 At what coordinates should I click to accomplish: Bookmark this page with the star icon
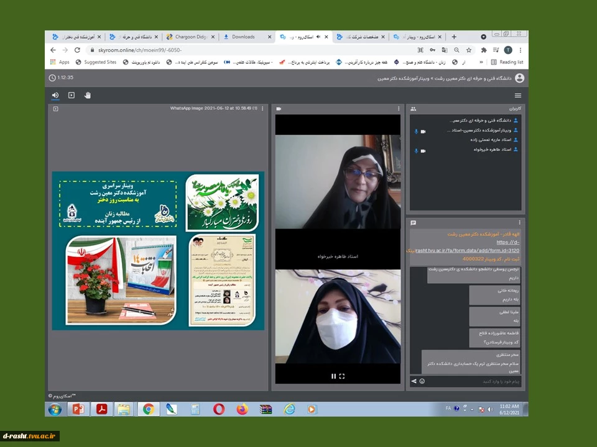[x=469, y=50]
